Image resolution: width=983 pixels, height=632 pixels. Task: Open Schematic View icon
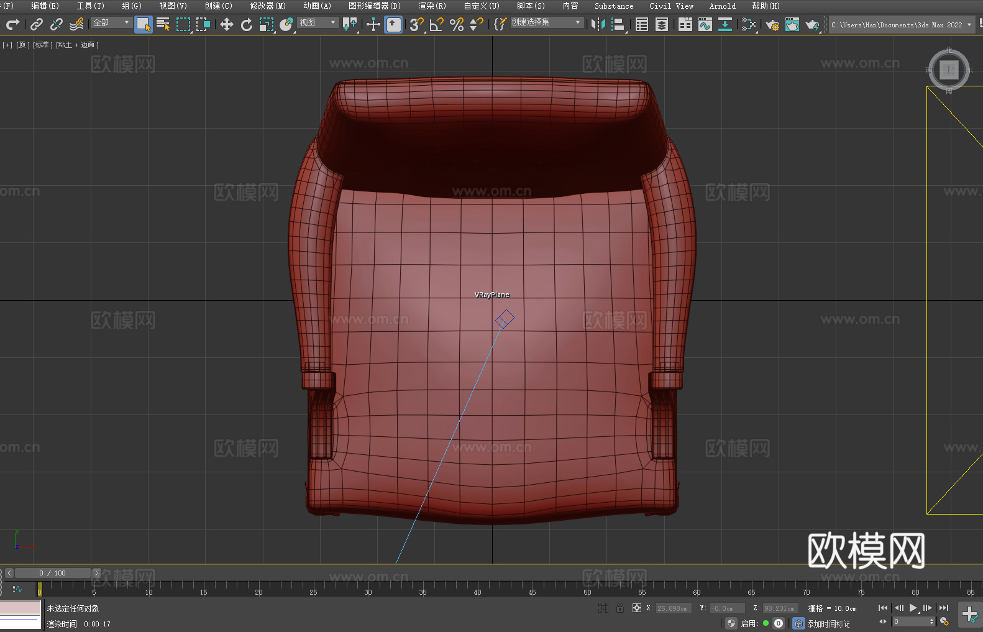point(725,24)
